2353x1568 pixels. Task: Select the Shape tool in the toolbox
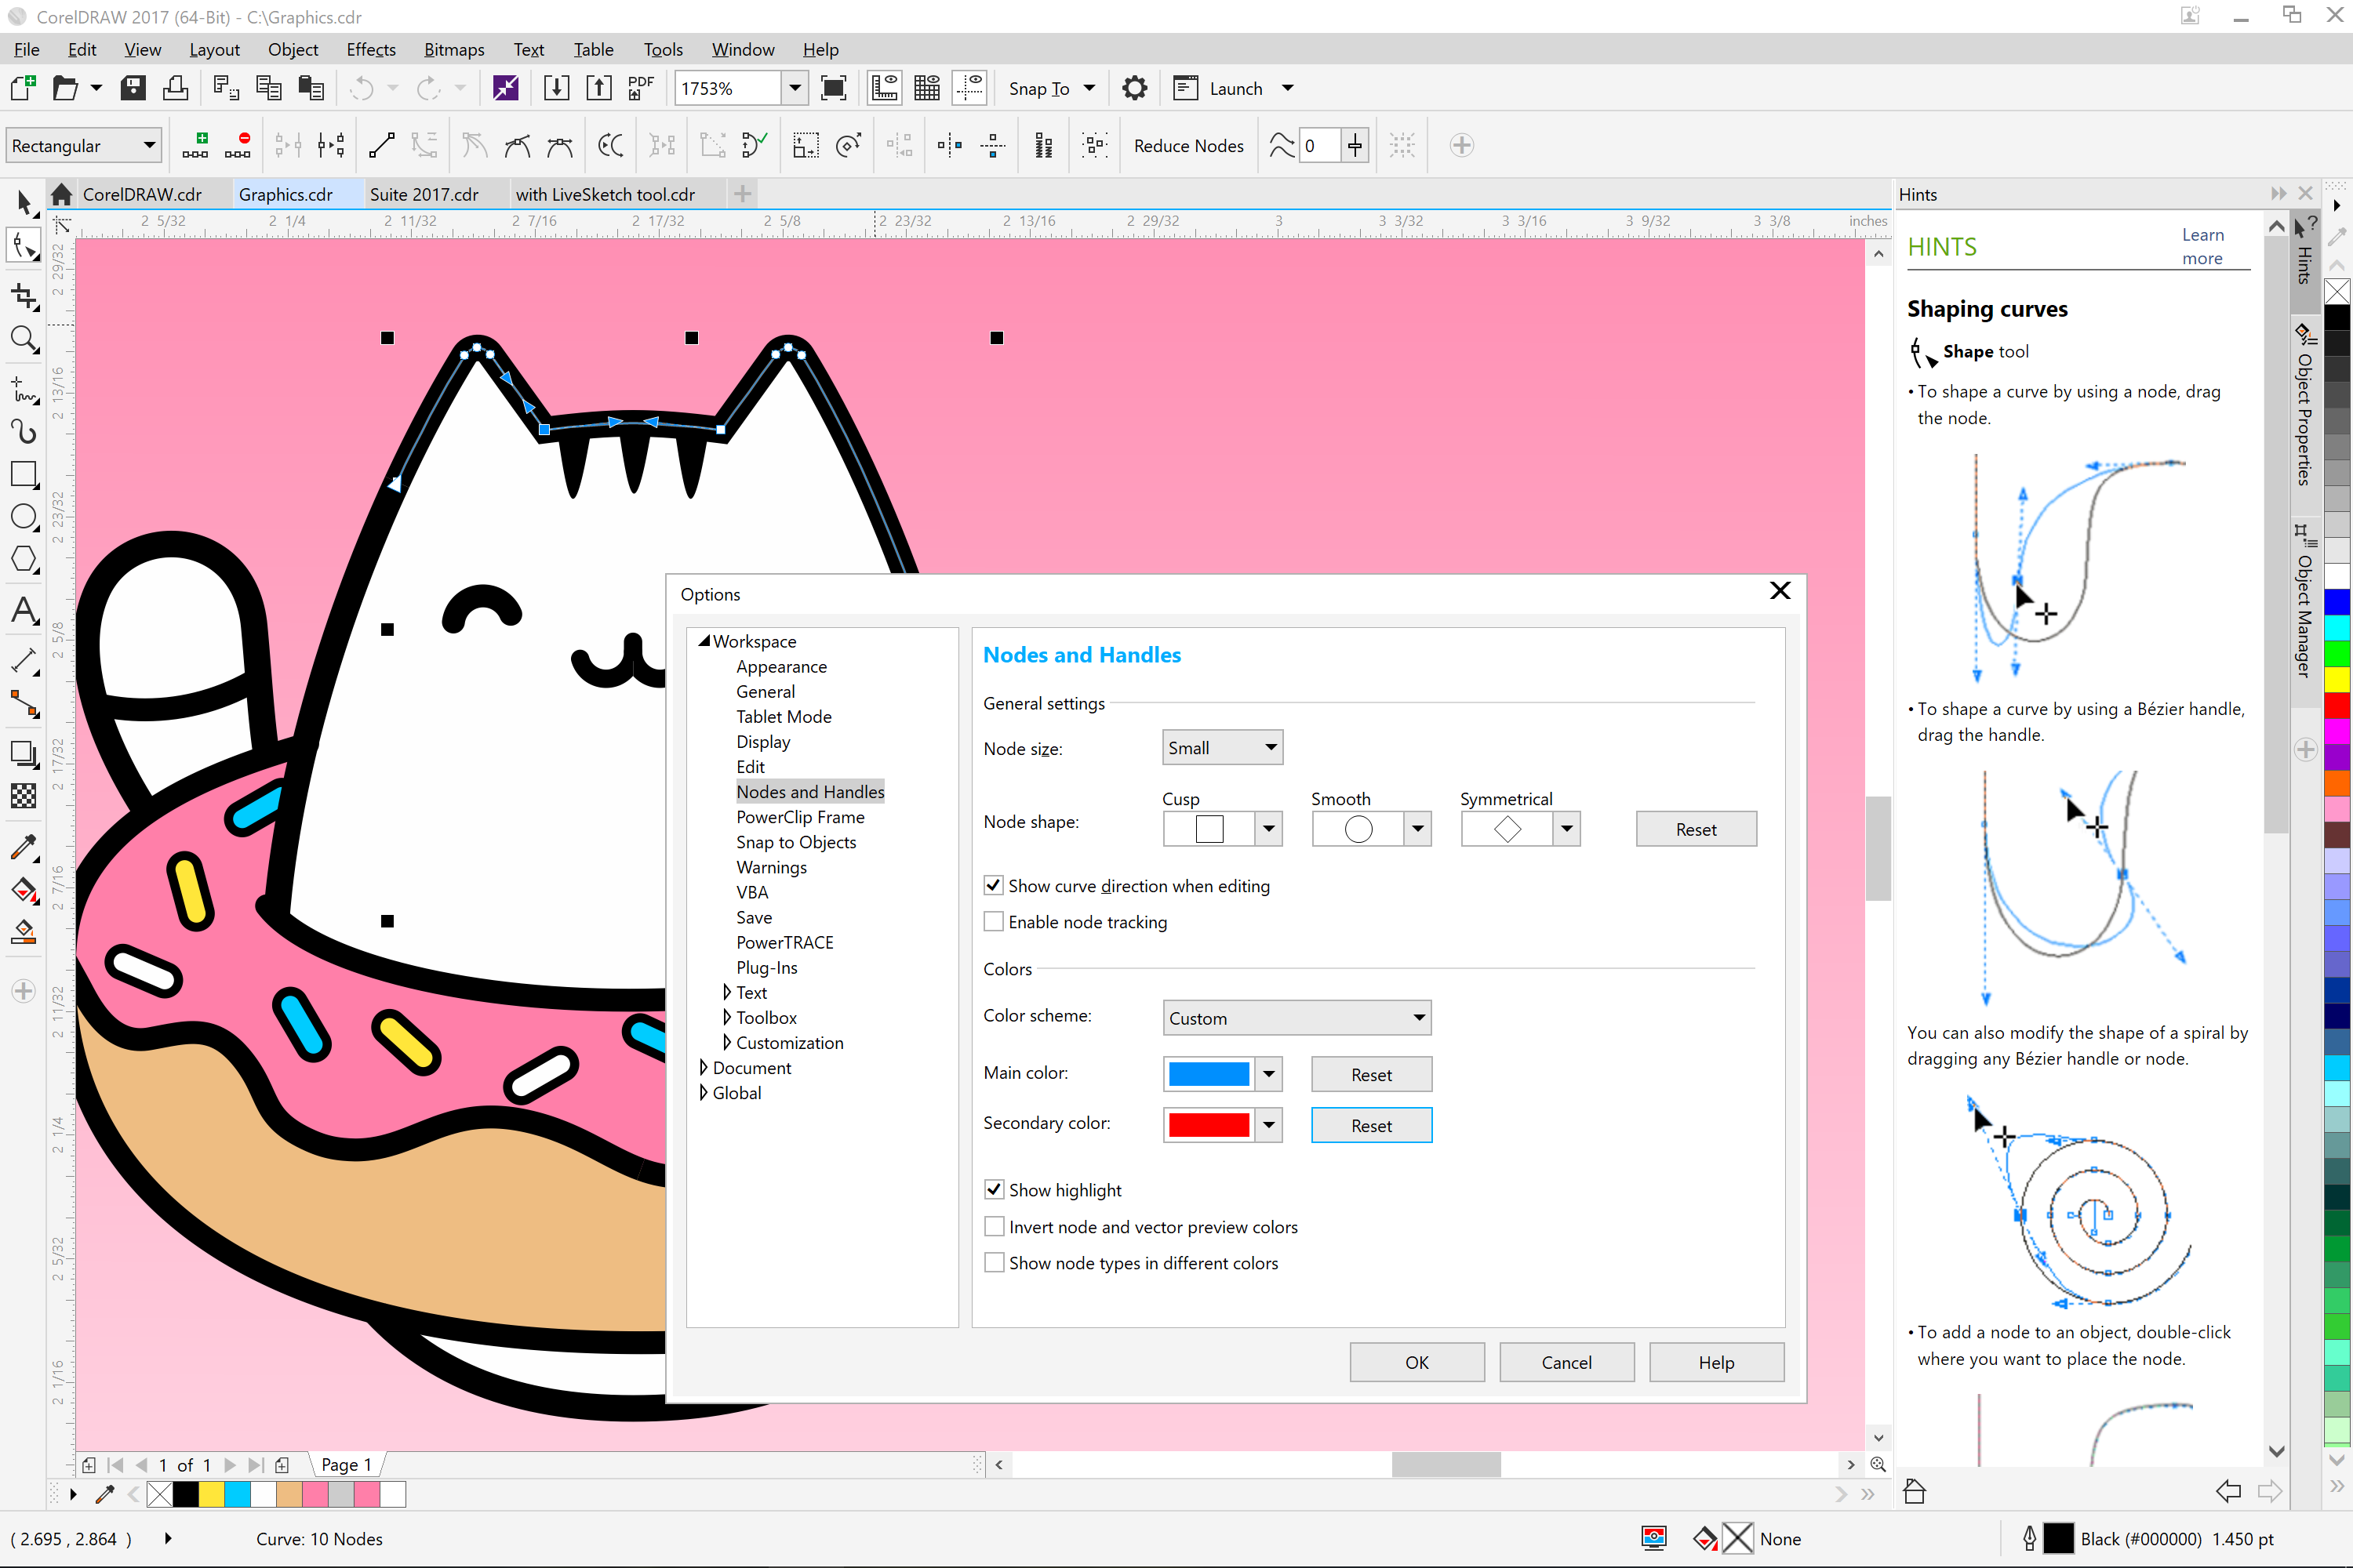24,246
